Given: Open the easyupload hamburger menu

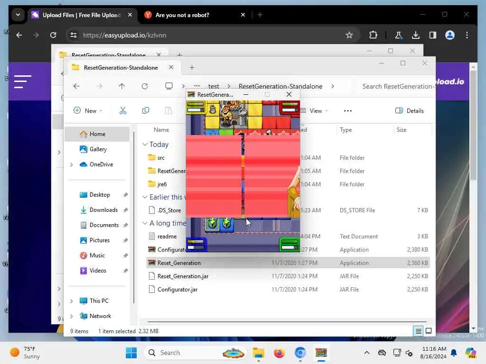Looking at the screenshot, I should [x=23, y=82].
